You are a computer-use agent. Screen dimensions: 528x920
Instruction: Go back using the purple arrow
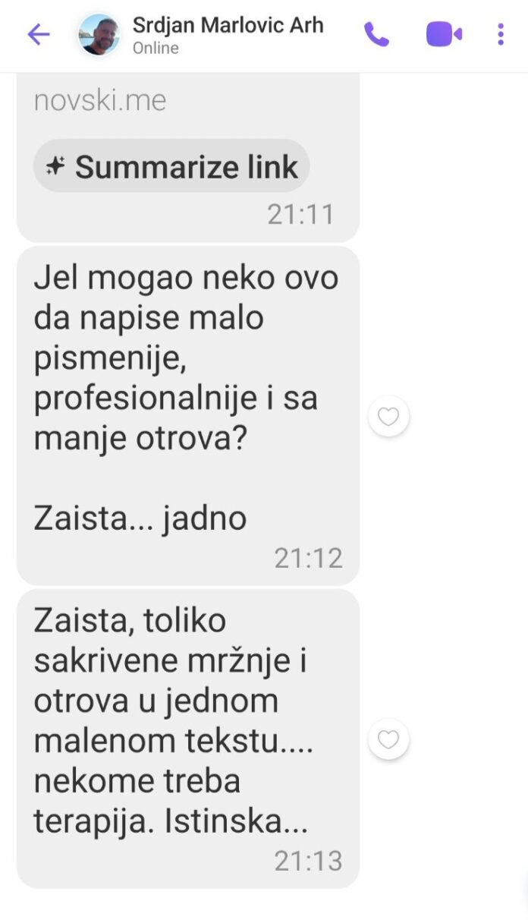(x=39, y=34)
